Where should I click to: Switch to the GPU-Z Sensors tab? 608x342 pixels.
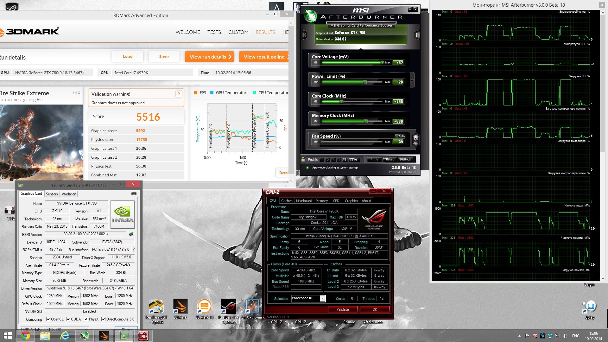pos(52,194)
